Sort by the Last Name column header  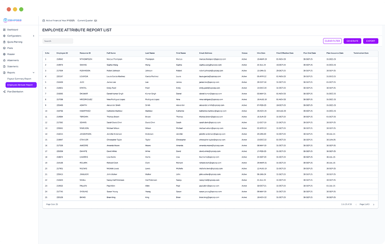pos(150,53)
